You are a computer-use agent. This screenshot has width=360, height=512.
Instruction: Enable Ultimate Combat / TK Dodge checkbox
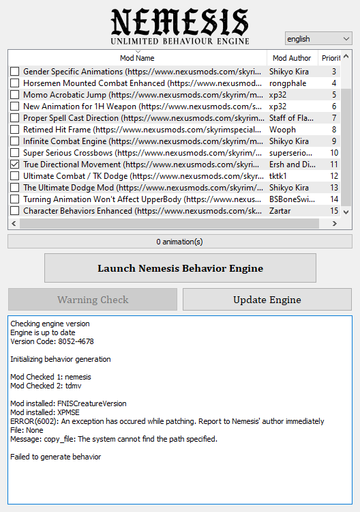[15, 176]
